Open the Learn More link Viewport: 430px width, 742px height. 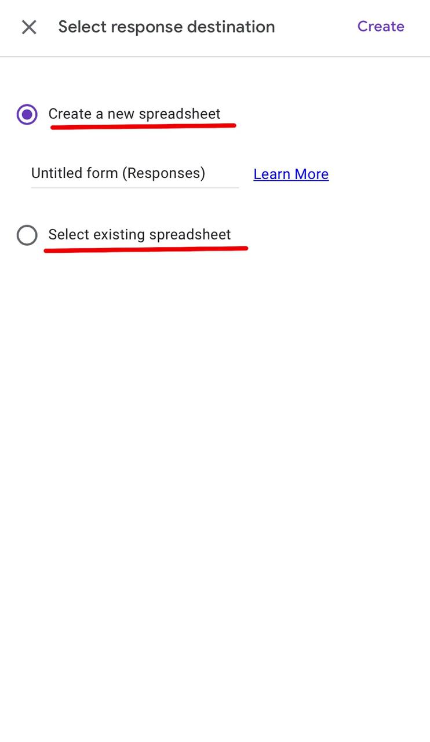(291, 174)
